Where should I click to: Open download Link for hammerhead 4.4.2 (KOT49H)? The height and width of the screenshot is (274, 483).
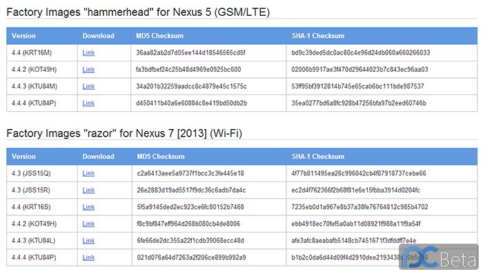point(88,70)
